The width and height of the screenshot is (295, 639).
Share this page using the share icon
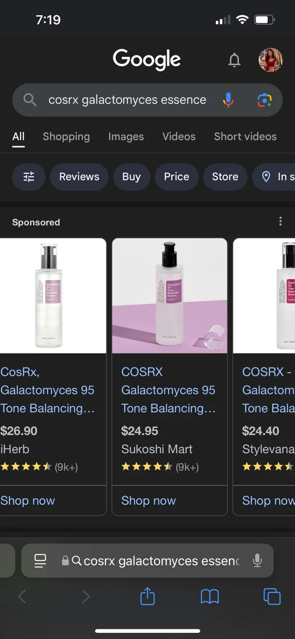point(147,596)
